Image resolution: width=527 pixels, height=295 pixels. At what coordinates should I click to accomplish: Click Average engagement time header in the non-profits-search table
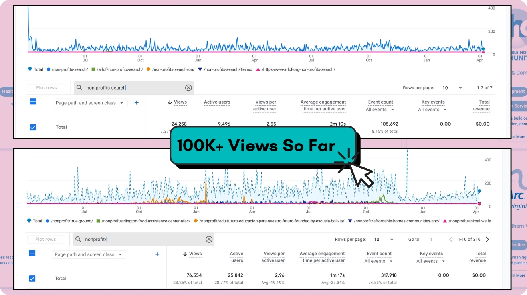tap(323, 106)
